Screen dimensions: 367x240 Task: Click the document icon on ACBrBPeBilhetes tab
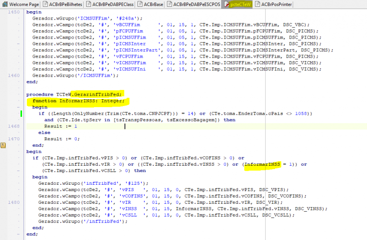tap(45, 4)
